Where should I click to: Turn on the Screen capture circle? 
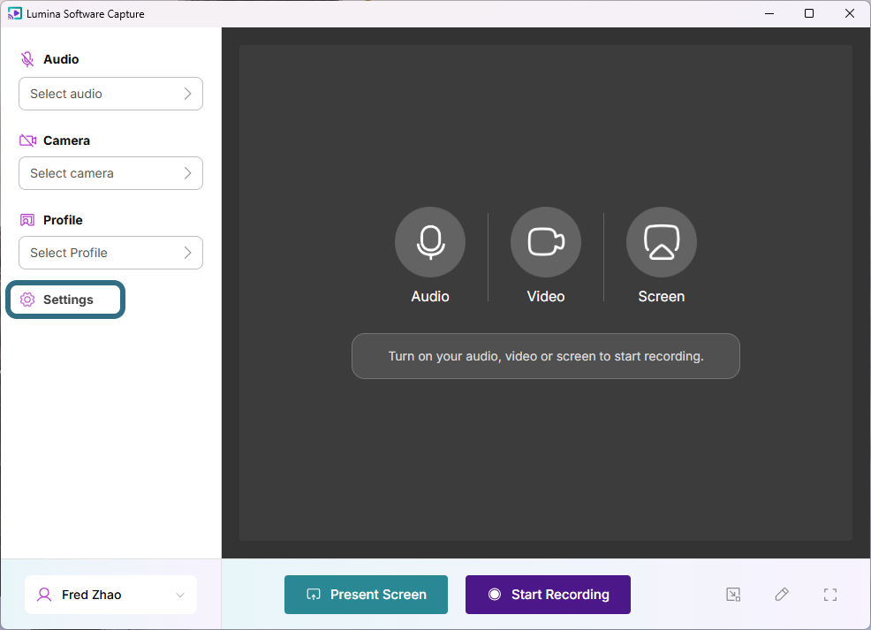coord(661,242)
